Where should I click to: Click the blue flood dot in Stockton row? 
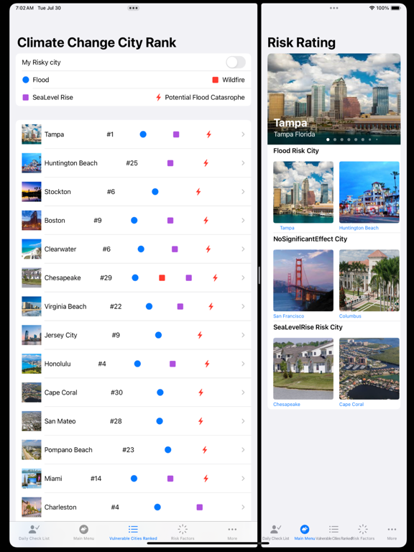coord(155,191)
